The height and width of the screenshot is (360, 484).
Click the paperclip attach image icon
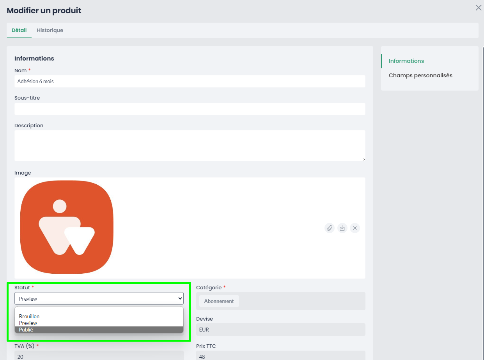tap(330, 228)
